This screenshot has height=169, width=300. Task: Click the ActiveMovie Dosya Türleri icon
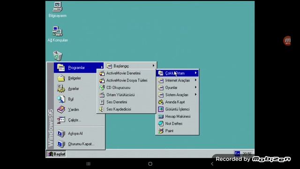(102, 80)
